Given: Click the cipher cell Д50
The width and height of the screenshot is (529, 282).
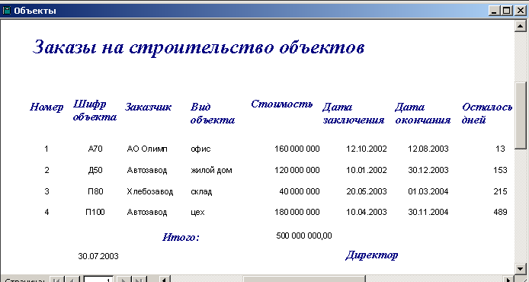Looking at the screenshot, I should coord(95,170).
